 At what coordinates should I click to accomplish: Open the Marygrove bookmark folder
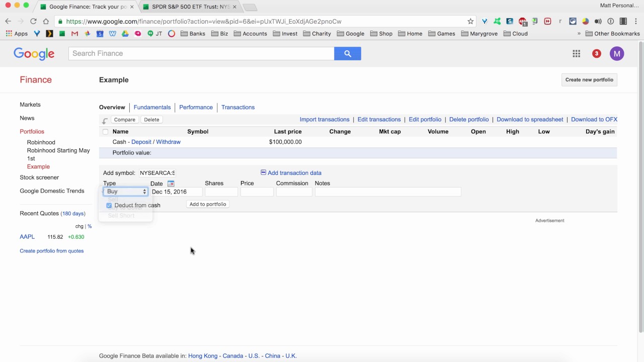click(x=479, y=34)
